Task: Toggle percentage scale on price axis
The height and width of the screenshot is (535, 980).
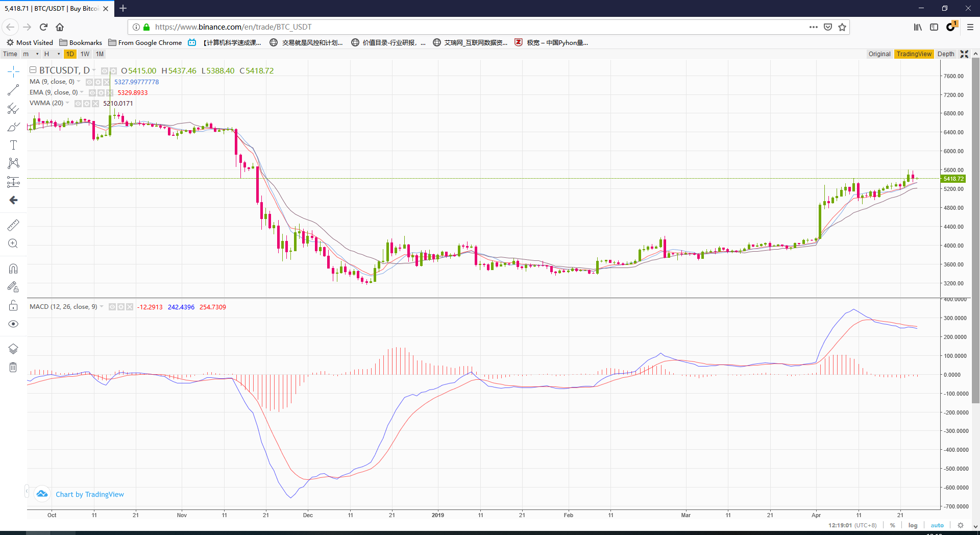Action: [x=893, y=525]
